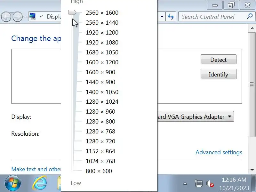The height and width of the screenshot is (192, 256).
Task: Open the Display adapter dropdown
Action: coord(196,116)
